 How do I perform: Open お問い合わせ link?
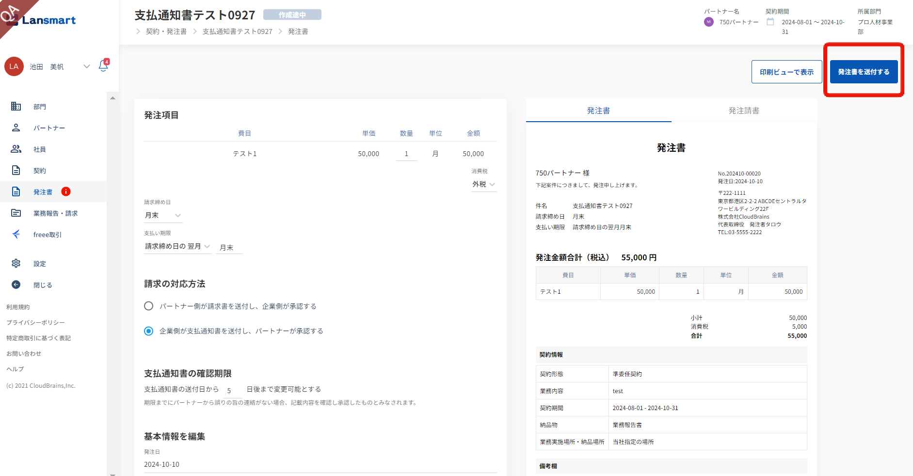(24, 353)
